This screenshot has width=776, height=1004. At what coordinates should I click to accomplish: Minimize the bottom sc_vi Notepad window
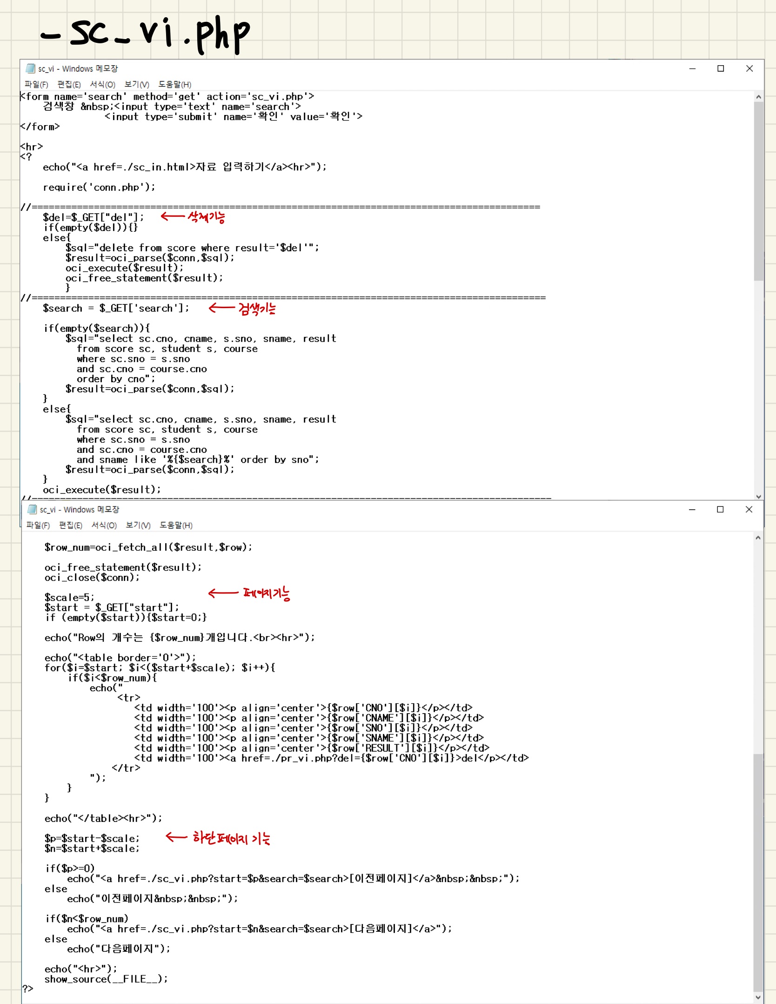pyautogui.click(x=692, y=509)
